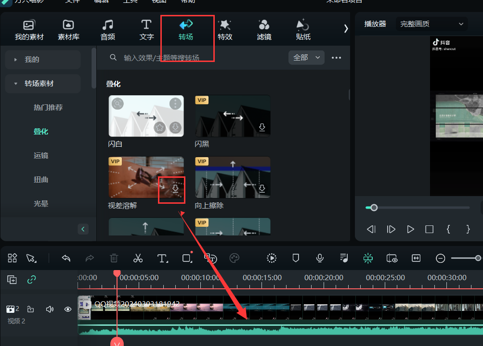Click the player progress slider handle
483x346 pixels.
tap(374, 208)
